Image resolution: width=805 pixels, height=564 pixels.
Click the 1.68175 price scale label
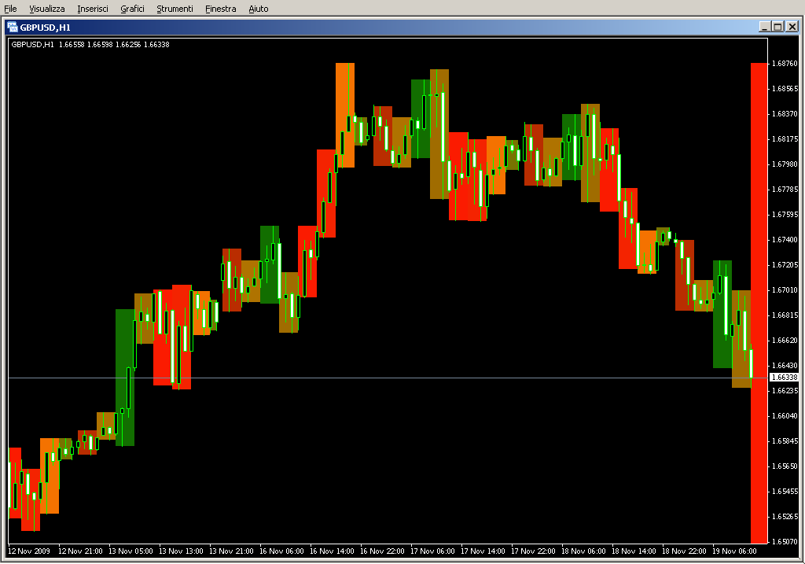[x=785, y=139]
